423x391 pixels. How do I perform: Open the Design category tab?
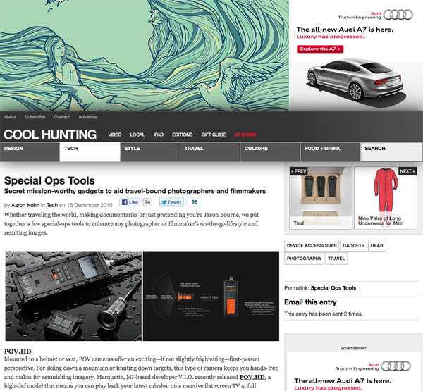[x=28, y=149]
